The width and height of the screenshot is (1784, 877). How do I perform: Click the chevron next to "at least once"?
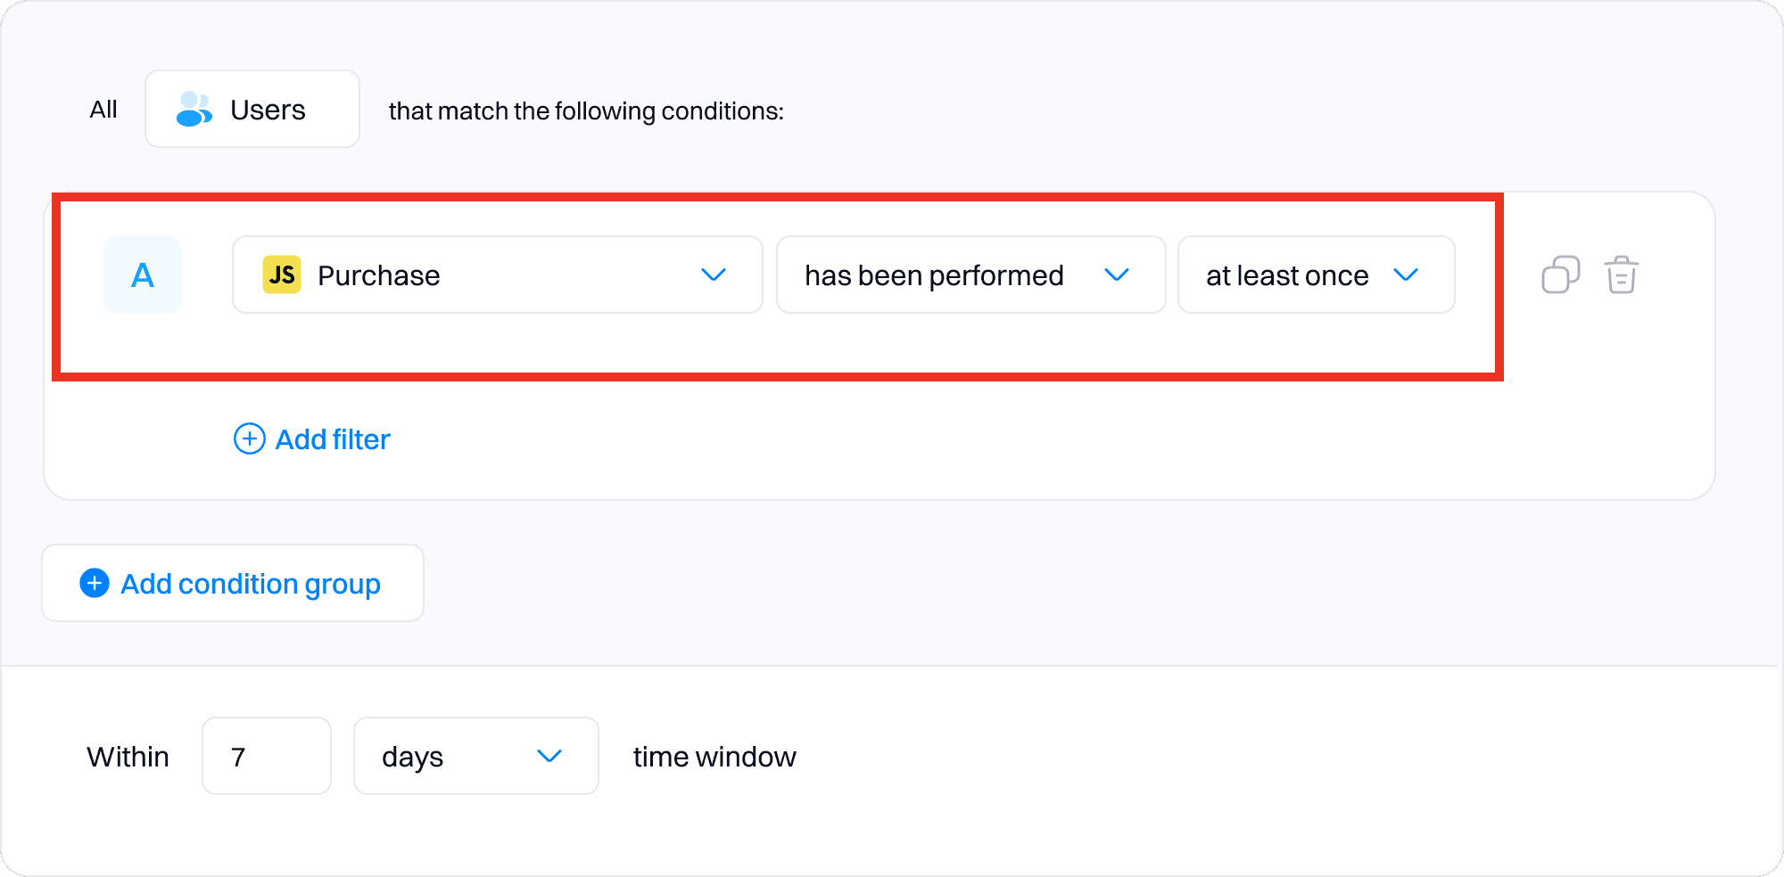click(1406, 275)
